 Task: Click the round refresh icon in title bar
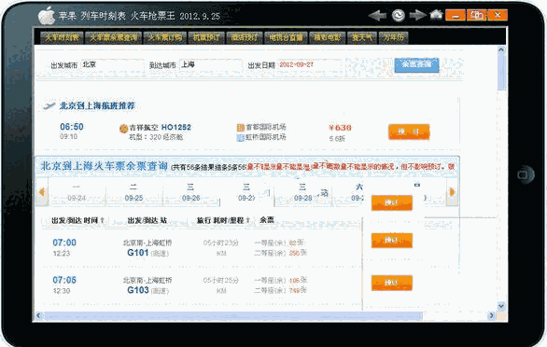399,15
